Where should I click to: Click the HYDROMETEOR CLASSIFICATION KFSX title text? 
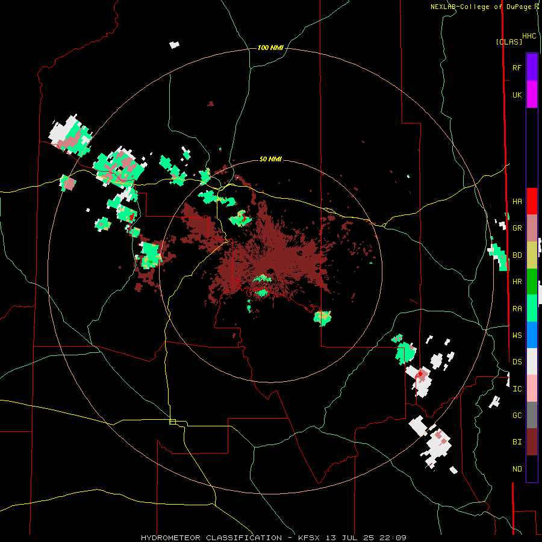pos(273,538)
